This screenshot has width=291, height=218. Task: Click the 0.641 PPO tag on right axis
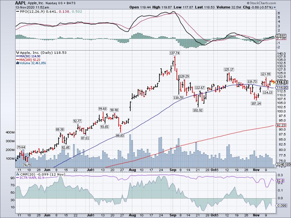(281, 36)
